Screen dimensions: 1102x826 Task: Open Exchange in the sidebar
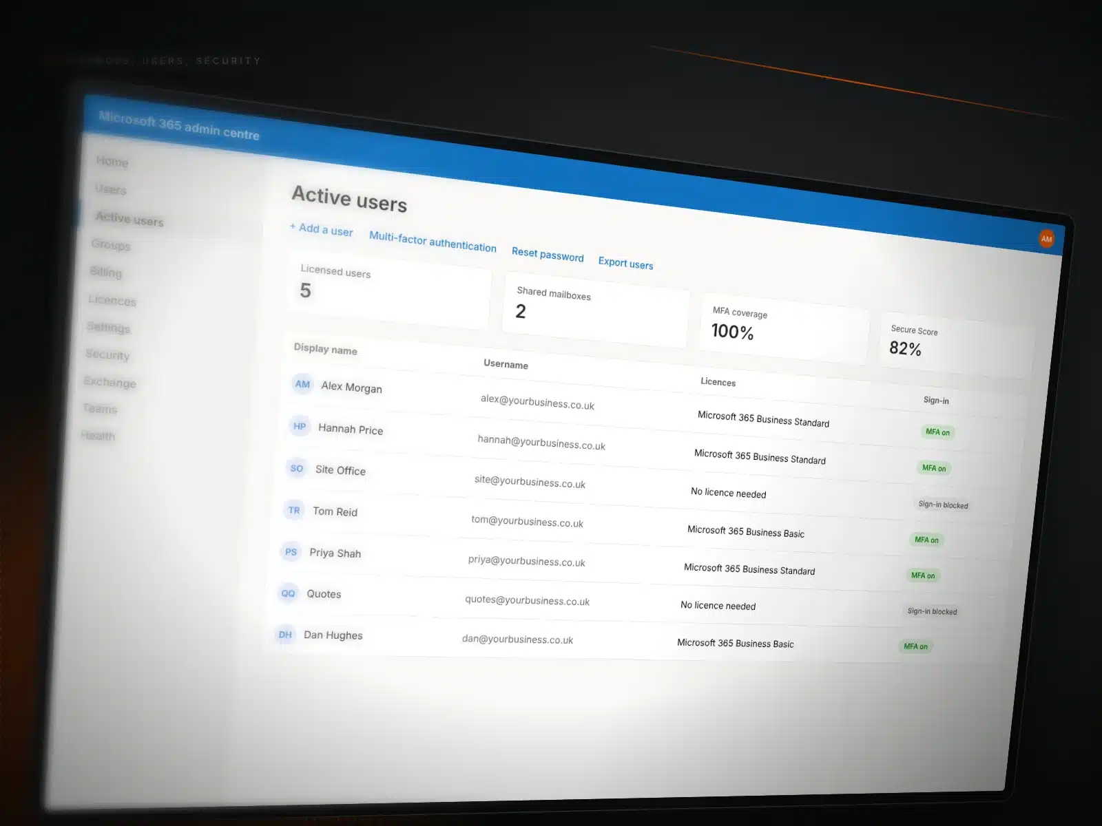point(110,382)
